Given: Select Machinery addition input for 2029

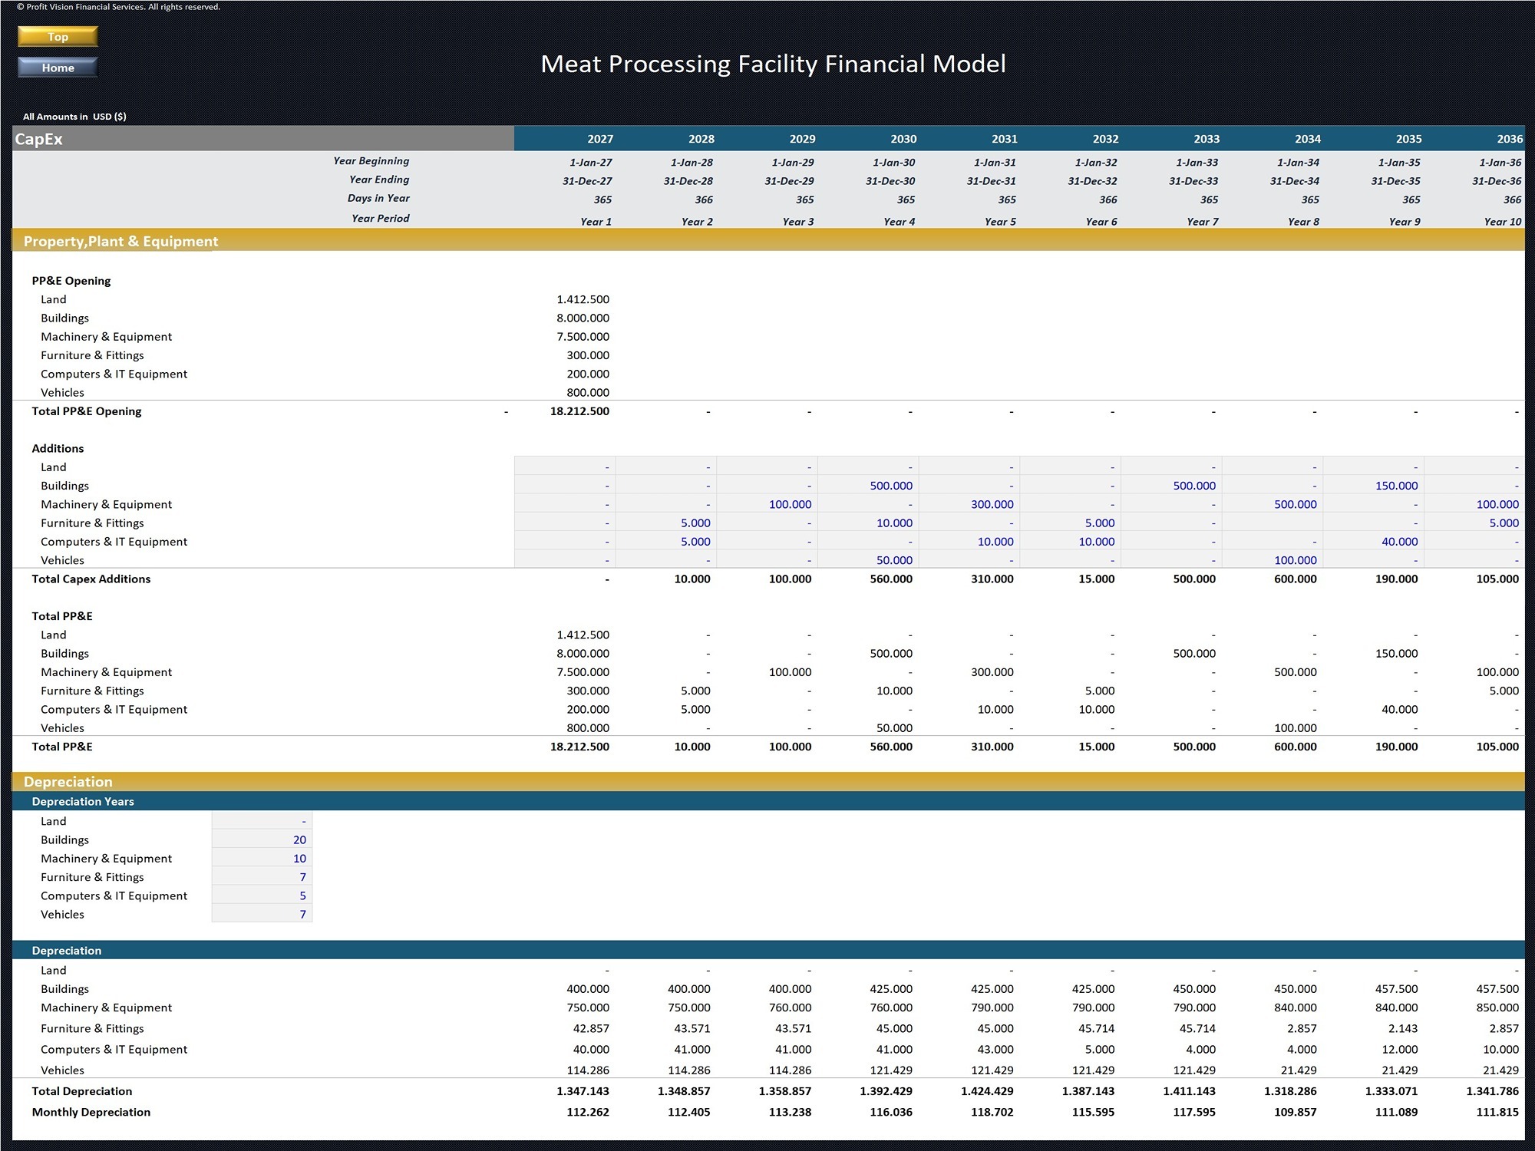Looking at the screenshot, I should tap(767, 504).
